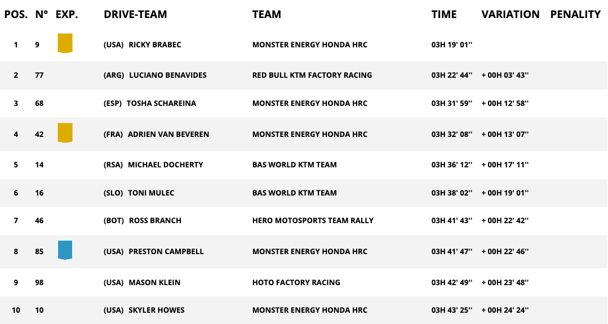Image resolution: width=608 pixels, height=324 pixels.
Task: Click the TIME column header
Action: coord(444,15)
